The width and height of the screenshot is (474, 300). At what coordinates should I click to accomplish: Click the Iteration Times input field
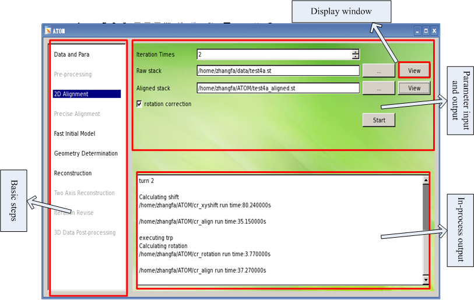(274, 54)
